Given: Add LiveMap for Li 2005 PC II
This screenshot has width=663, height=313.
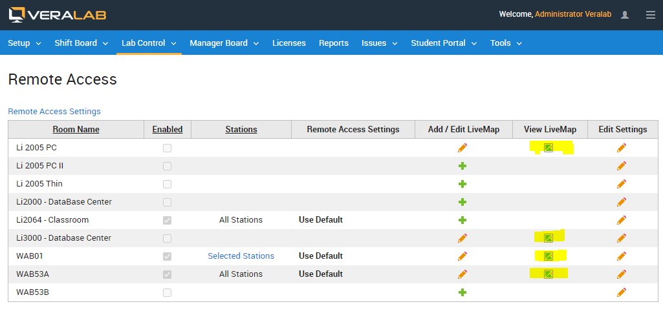Looking at the screenshot, I should click(x=462, y=166).
